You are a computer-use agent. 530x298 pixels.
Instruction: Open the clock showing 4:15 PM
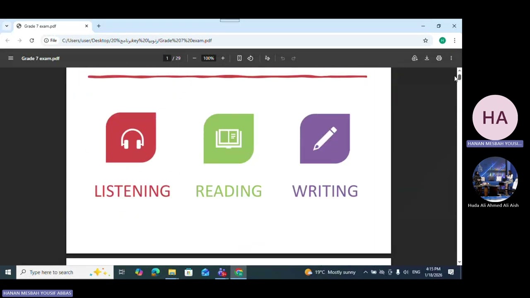433,272
